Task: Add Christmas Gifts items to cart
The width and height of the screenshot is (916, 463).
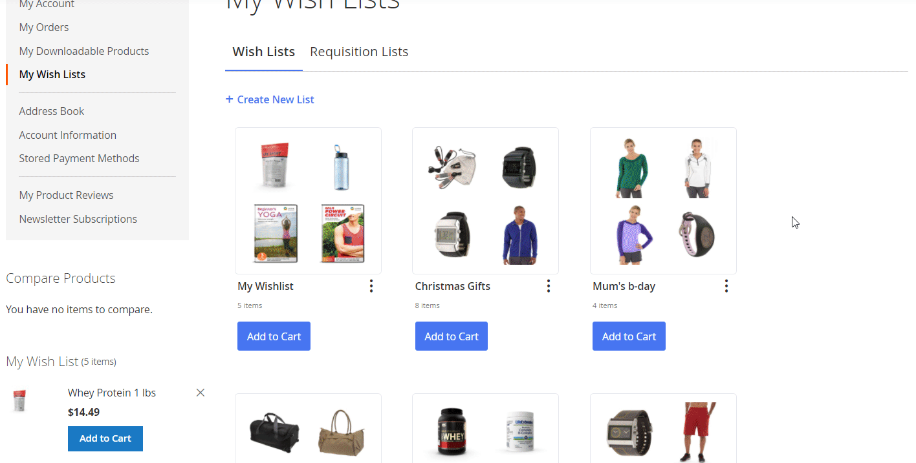Action: (x=452, y=336)
